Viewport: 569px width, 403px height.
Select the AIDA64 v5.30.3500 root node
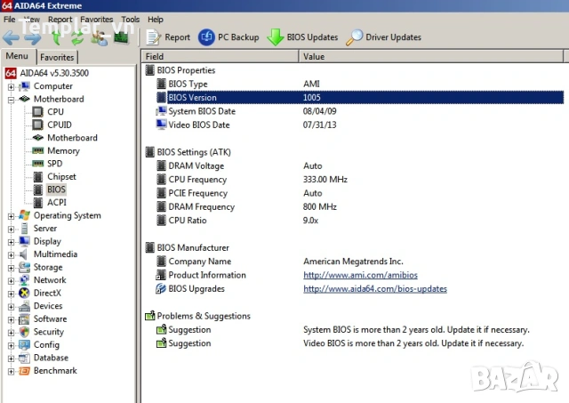pyautogui.click(x=54, y=73)
